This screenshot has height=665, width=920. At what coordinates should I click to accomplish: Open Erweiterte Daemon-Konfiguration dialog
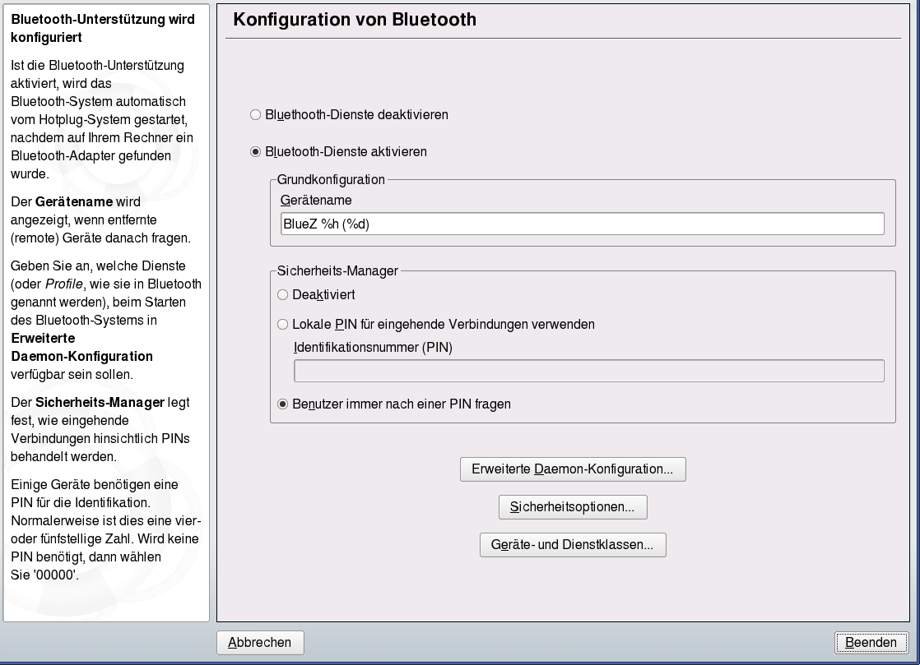tap(573, 469)
